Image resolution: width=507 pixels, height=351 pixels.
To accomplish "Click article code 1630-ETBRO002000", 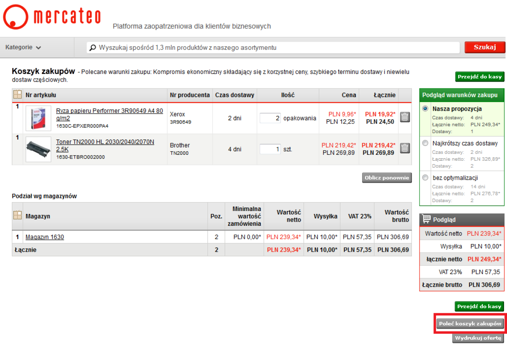I will tap(80, 157).
